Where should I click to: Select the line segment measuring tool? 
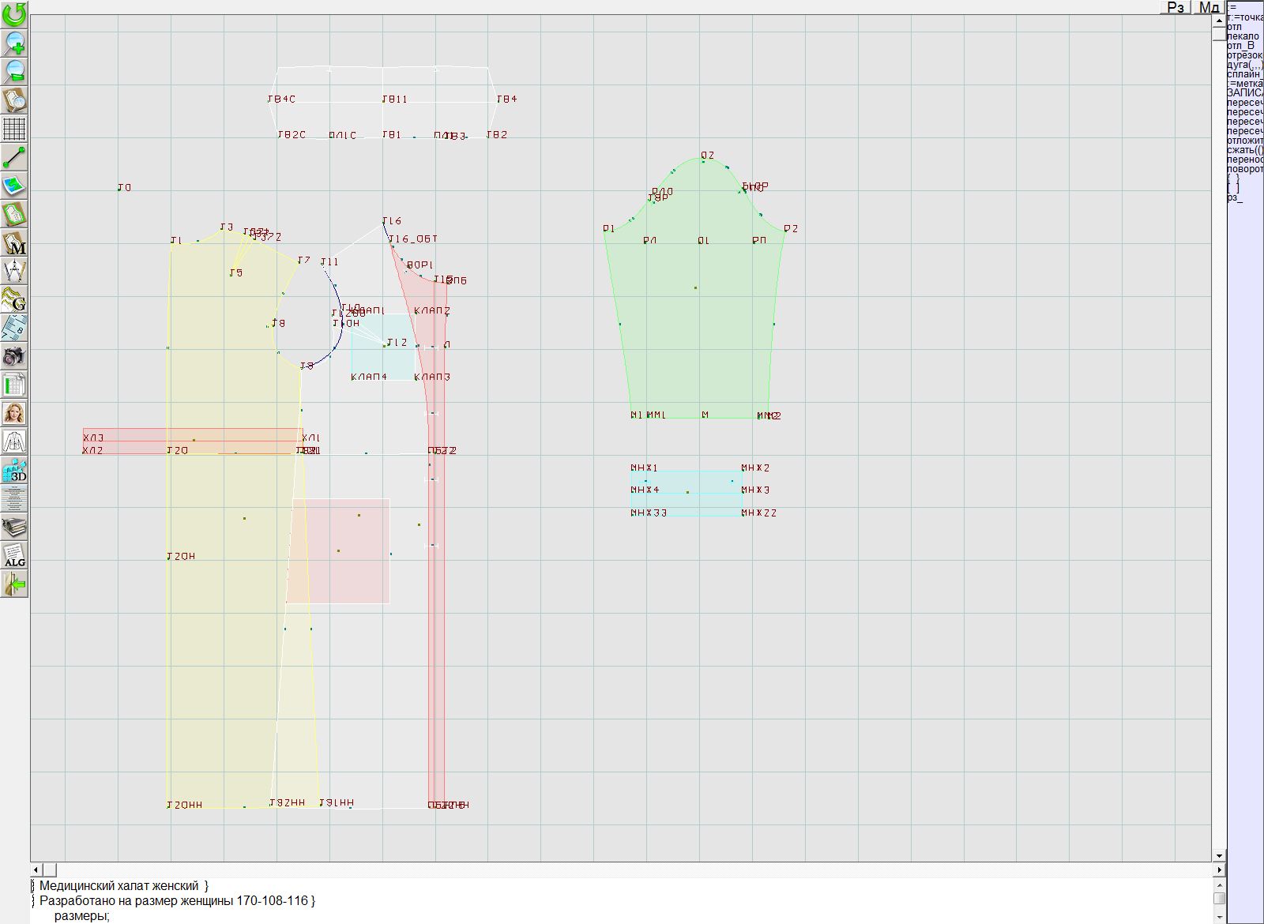14,157
